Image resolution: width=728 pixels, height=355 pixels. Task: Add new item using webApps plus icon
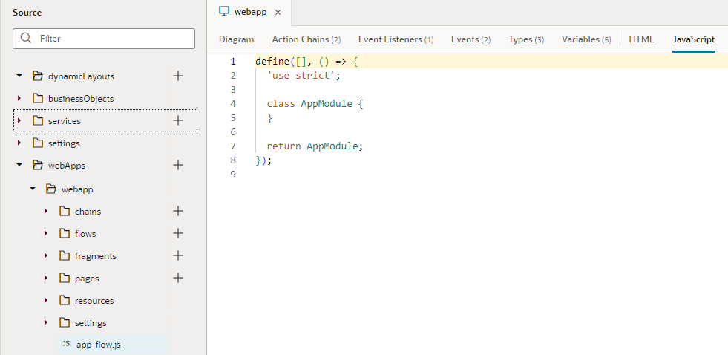pos(178,165)
